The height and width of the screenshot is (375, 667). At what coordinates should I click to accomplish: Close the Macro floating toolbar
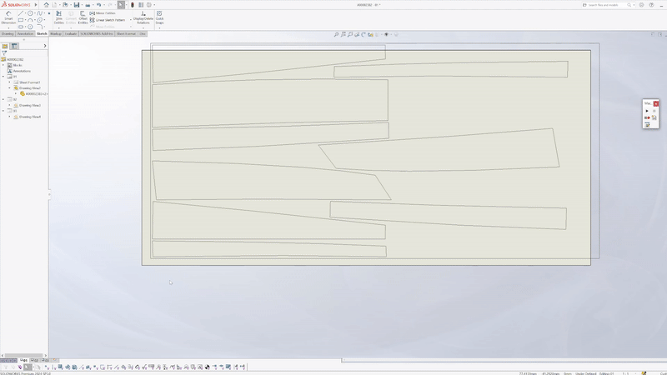(x=656, y=103)
